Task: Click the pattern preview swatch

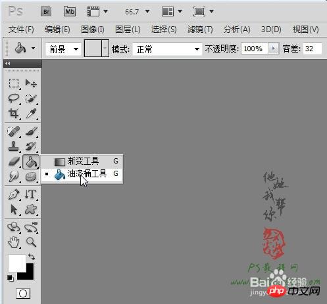Action: tap(93, 49)
